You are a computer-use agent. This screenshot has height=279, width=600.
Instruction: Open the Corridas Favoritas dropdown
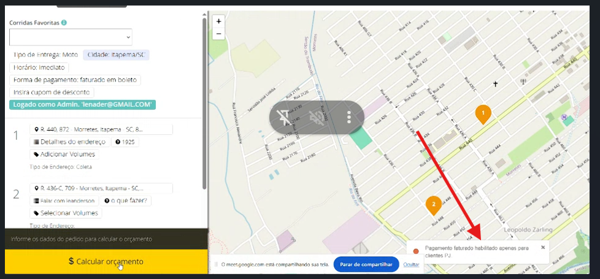pyautogui.click(x=71, y=37)
